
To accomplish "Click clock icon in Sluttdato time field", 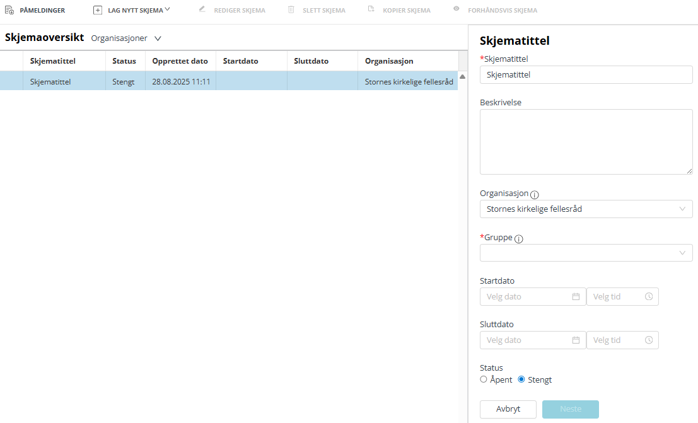I will pos(649,340).
